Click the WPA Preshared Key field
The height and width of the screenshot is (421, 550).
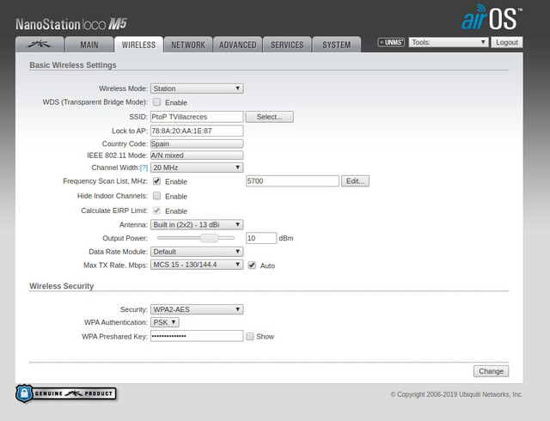197,336
